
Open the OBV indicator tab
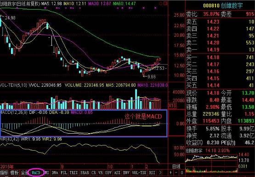(108, 172)
